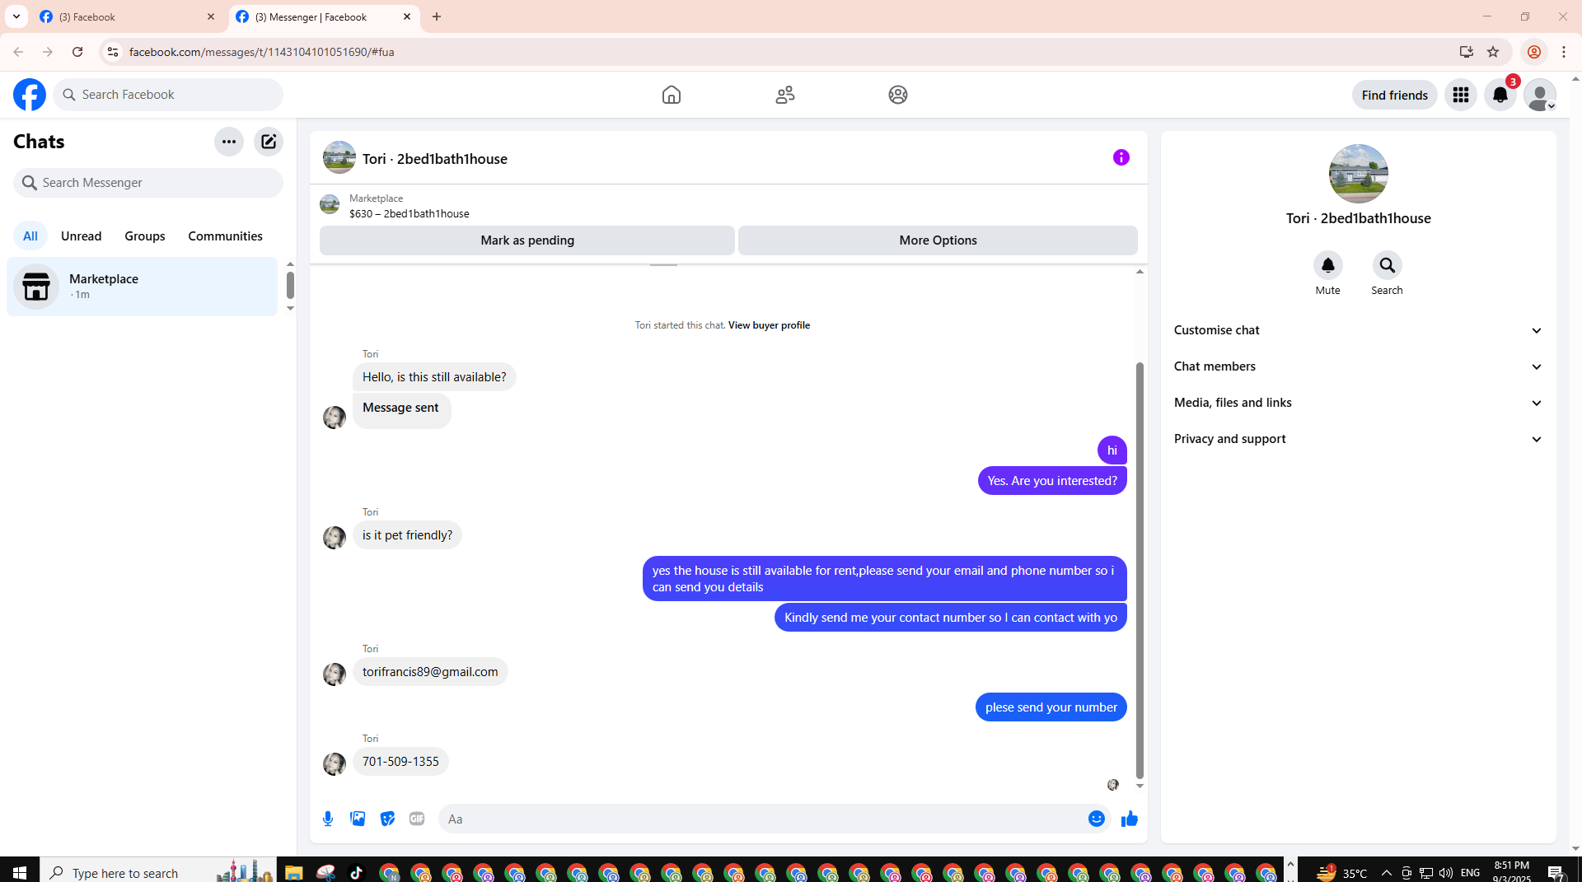Show hidden system tray icons
The width and height of the screenshot is (1582, 882).
[1387, 872]
